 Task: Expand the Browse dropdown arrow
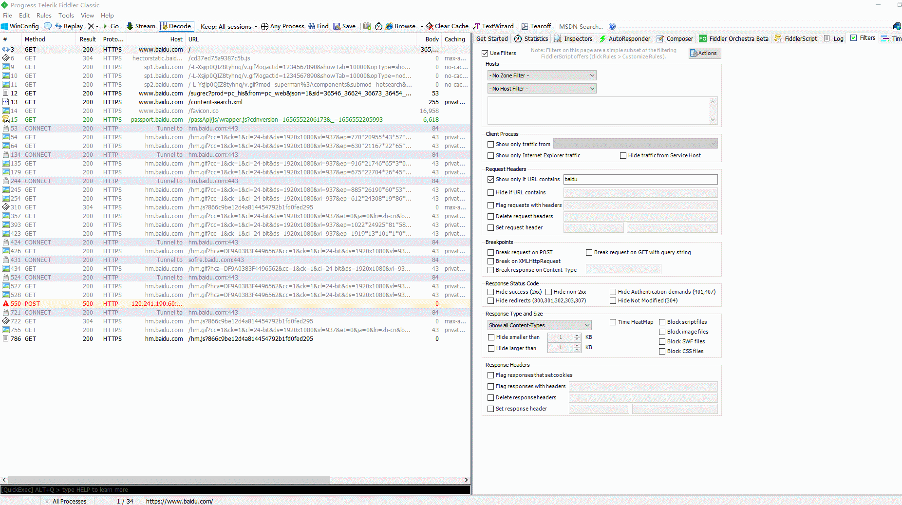click(422, 26)
